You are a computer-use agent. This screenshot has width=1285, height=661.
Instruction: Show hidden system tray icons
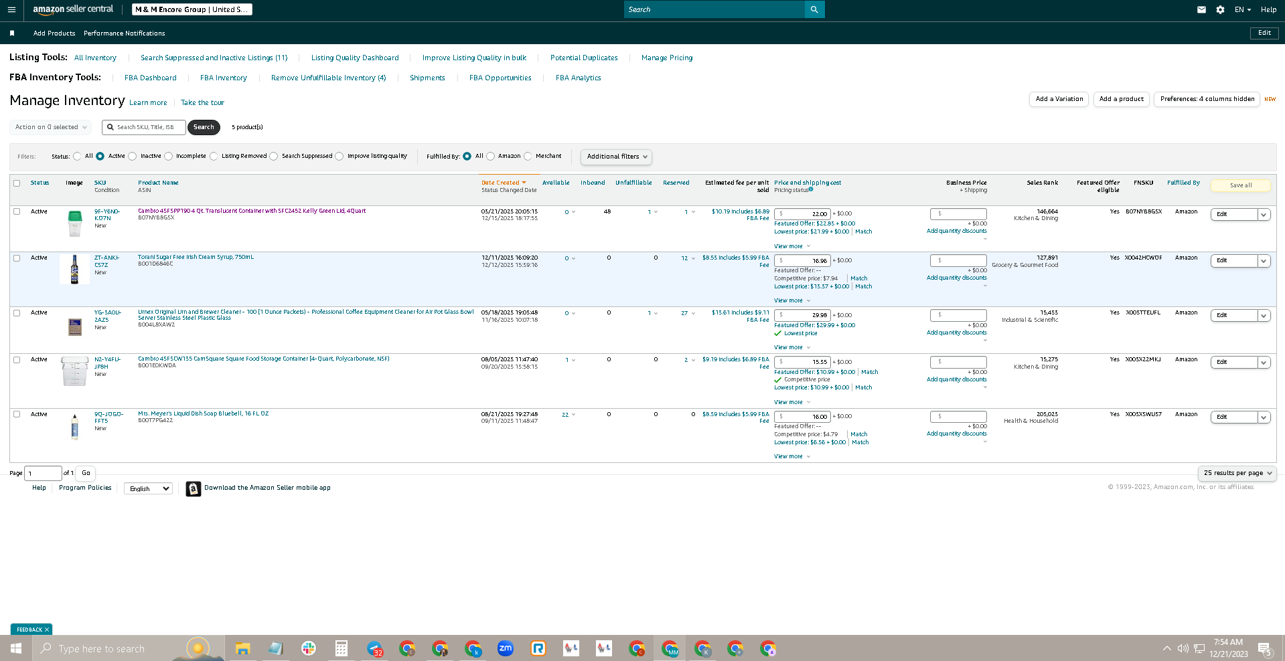1167,648
